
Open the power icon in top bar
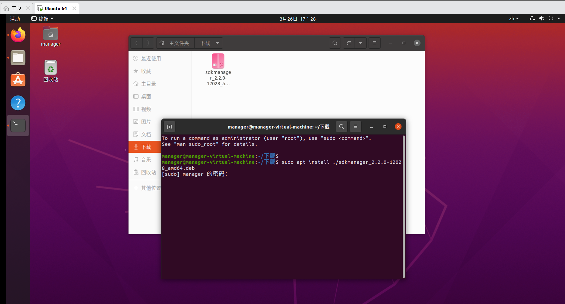551,19
